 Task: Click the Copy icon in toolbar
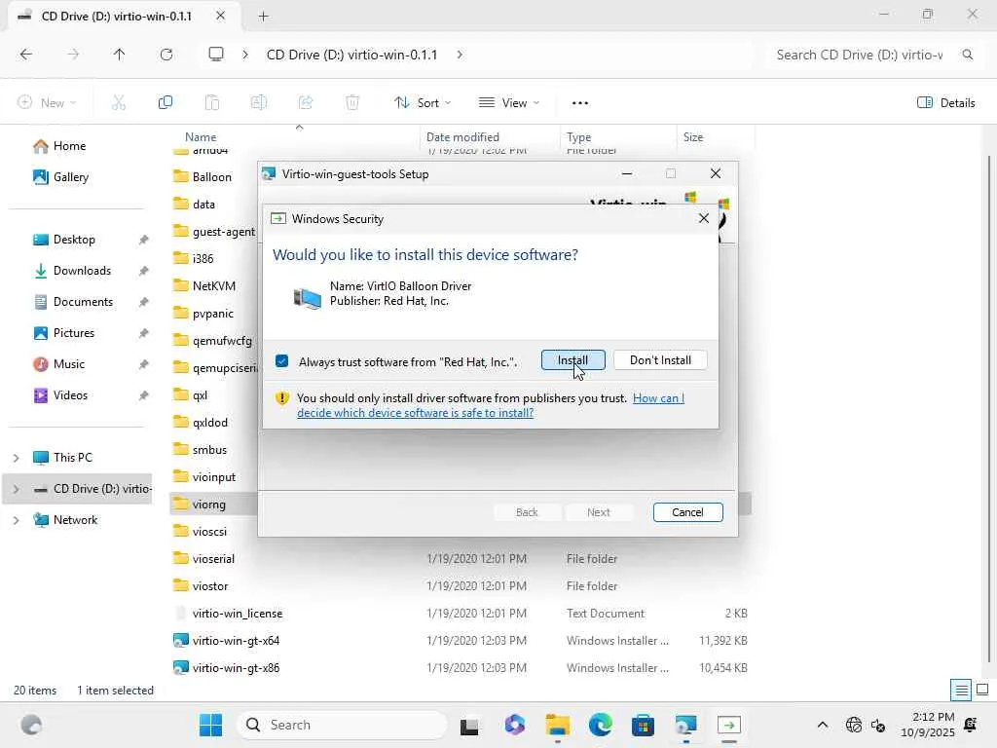coord(166,102)
